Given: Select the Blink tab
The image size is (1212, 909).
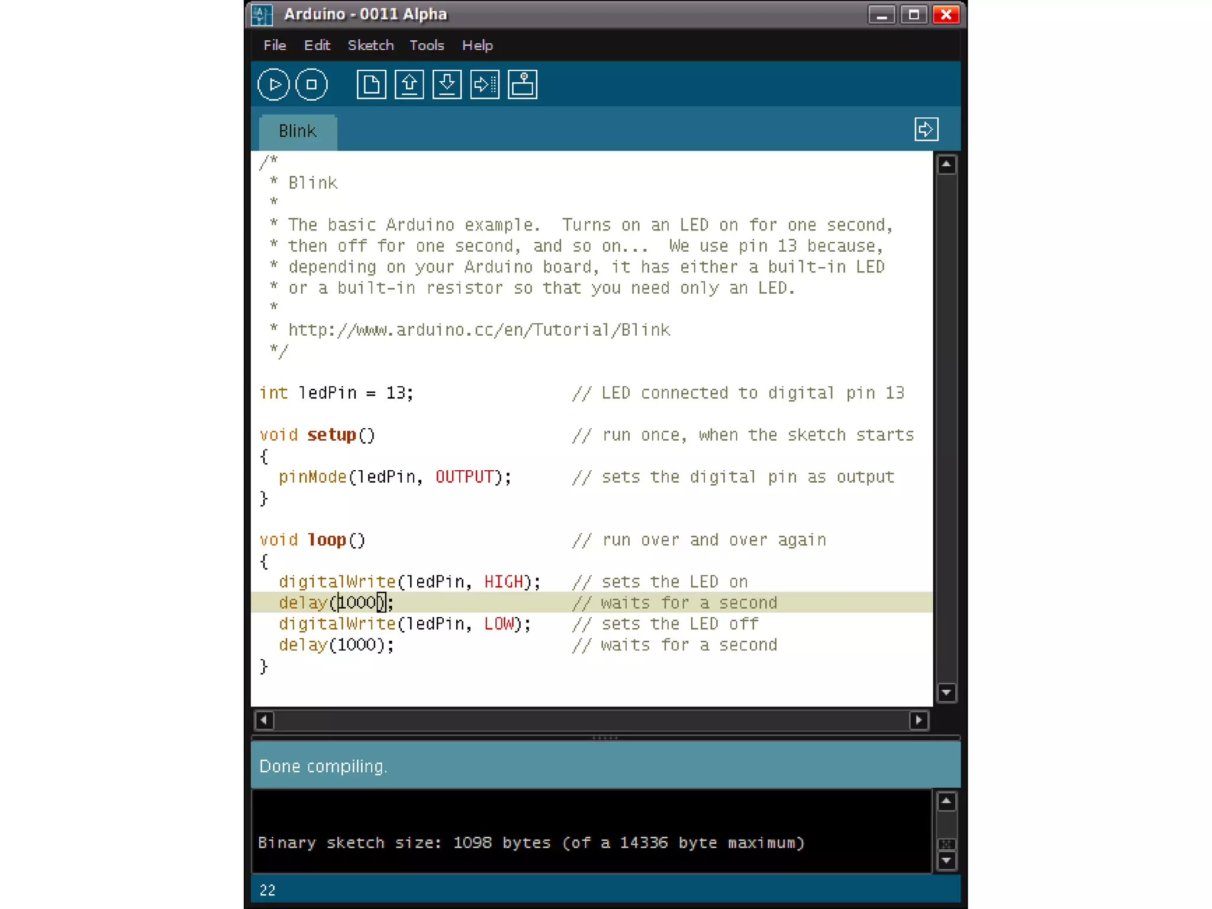Looking at the screenshot, I should tap(298, 131).
